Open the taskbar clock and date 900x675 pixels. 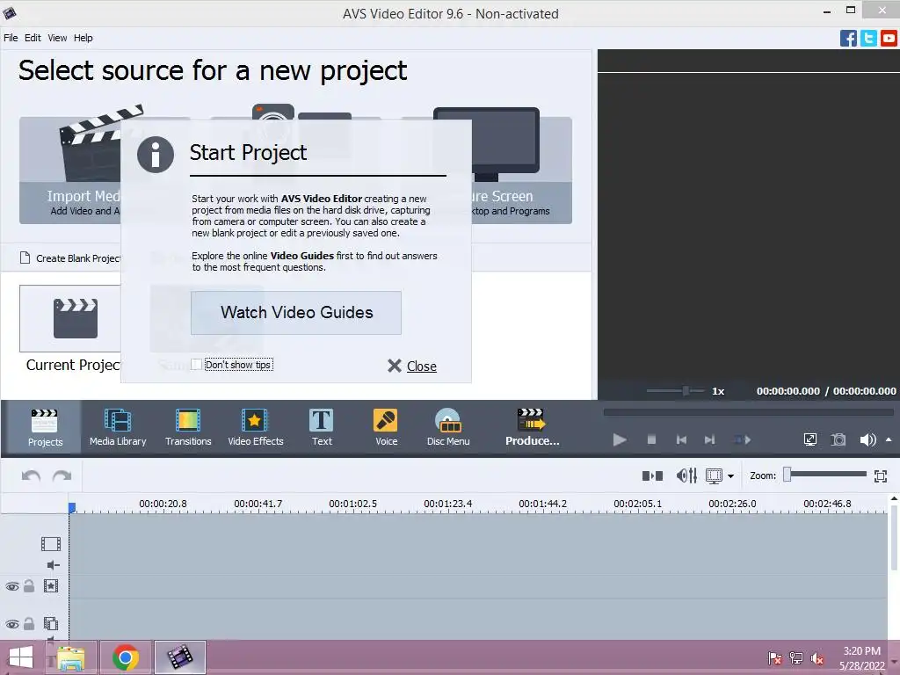861,658
